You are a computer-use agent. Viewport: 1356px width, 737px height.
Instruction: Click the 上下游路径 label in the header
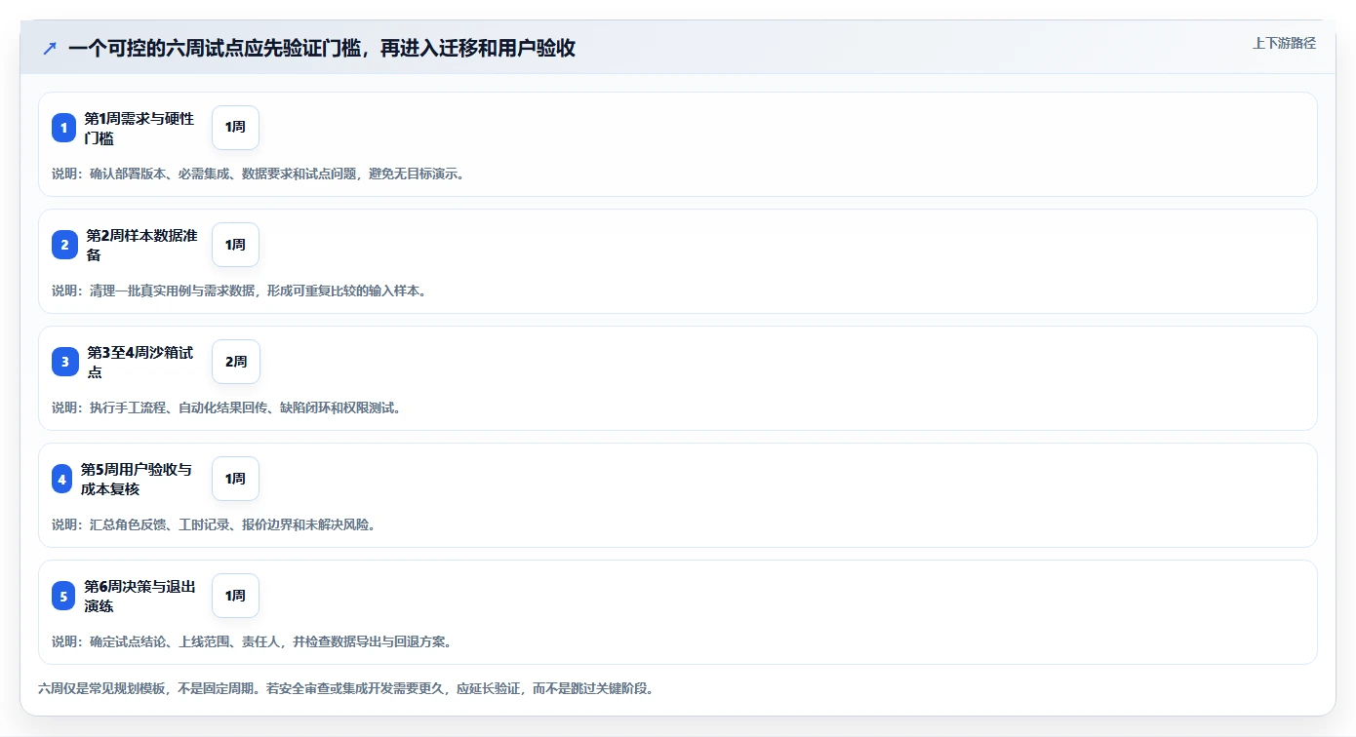click(1284, 43)
